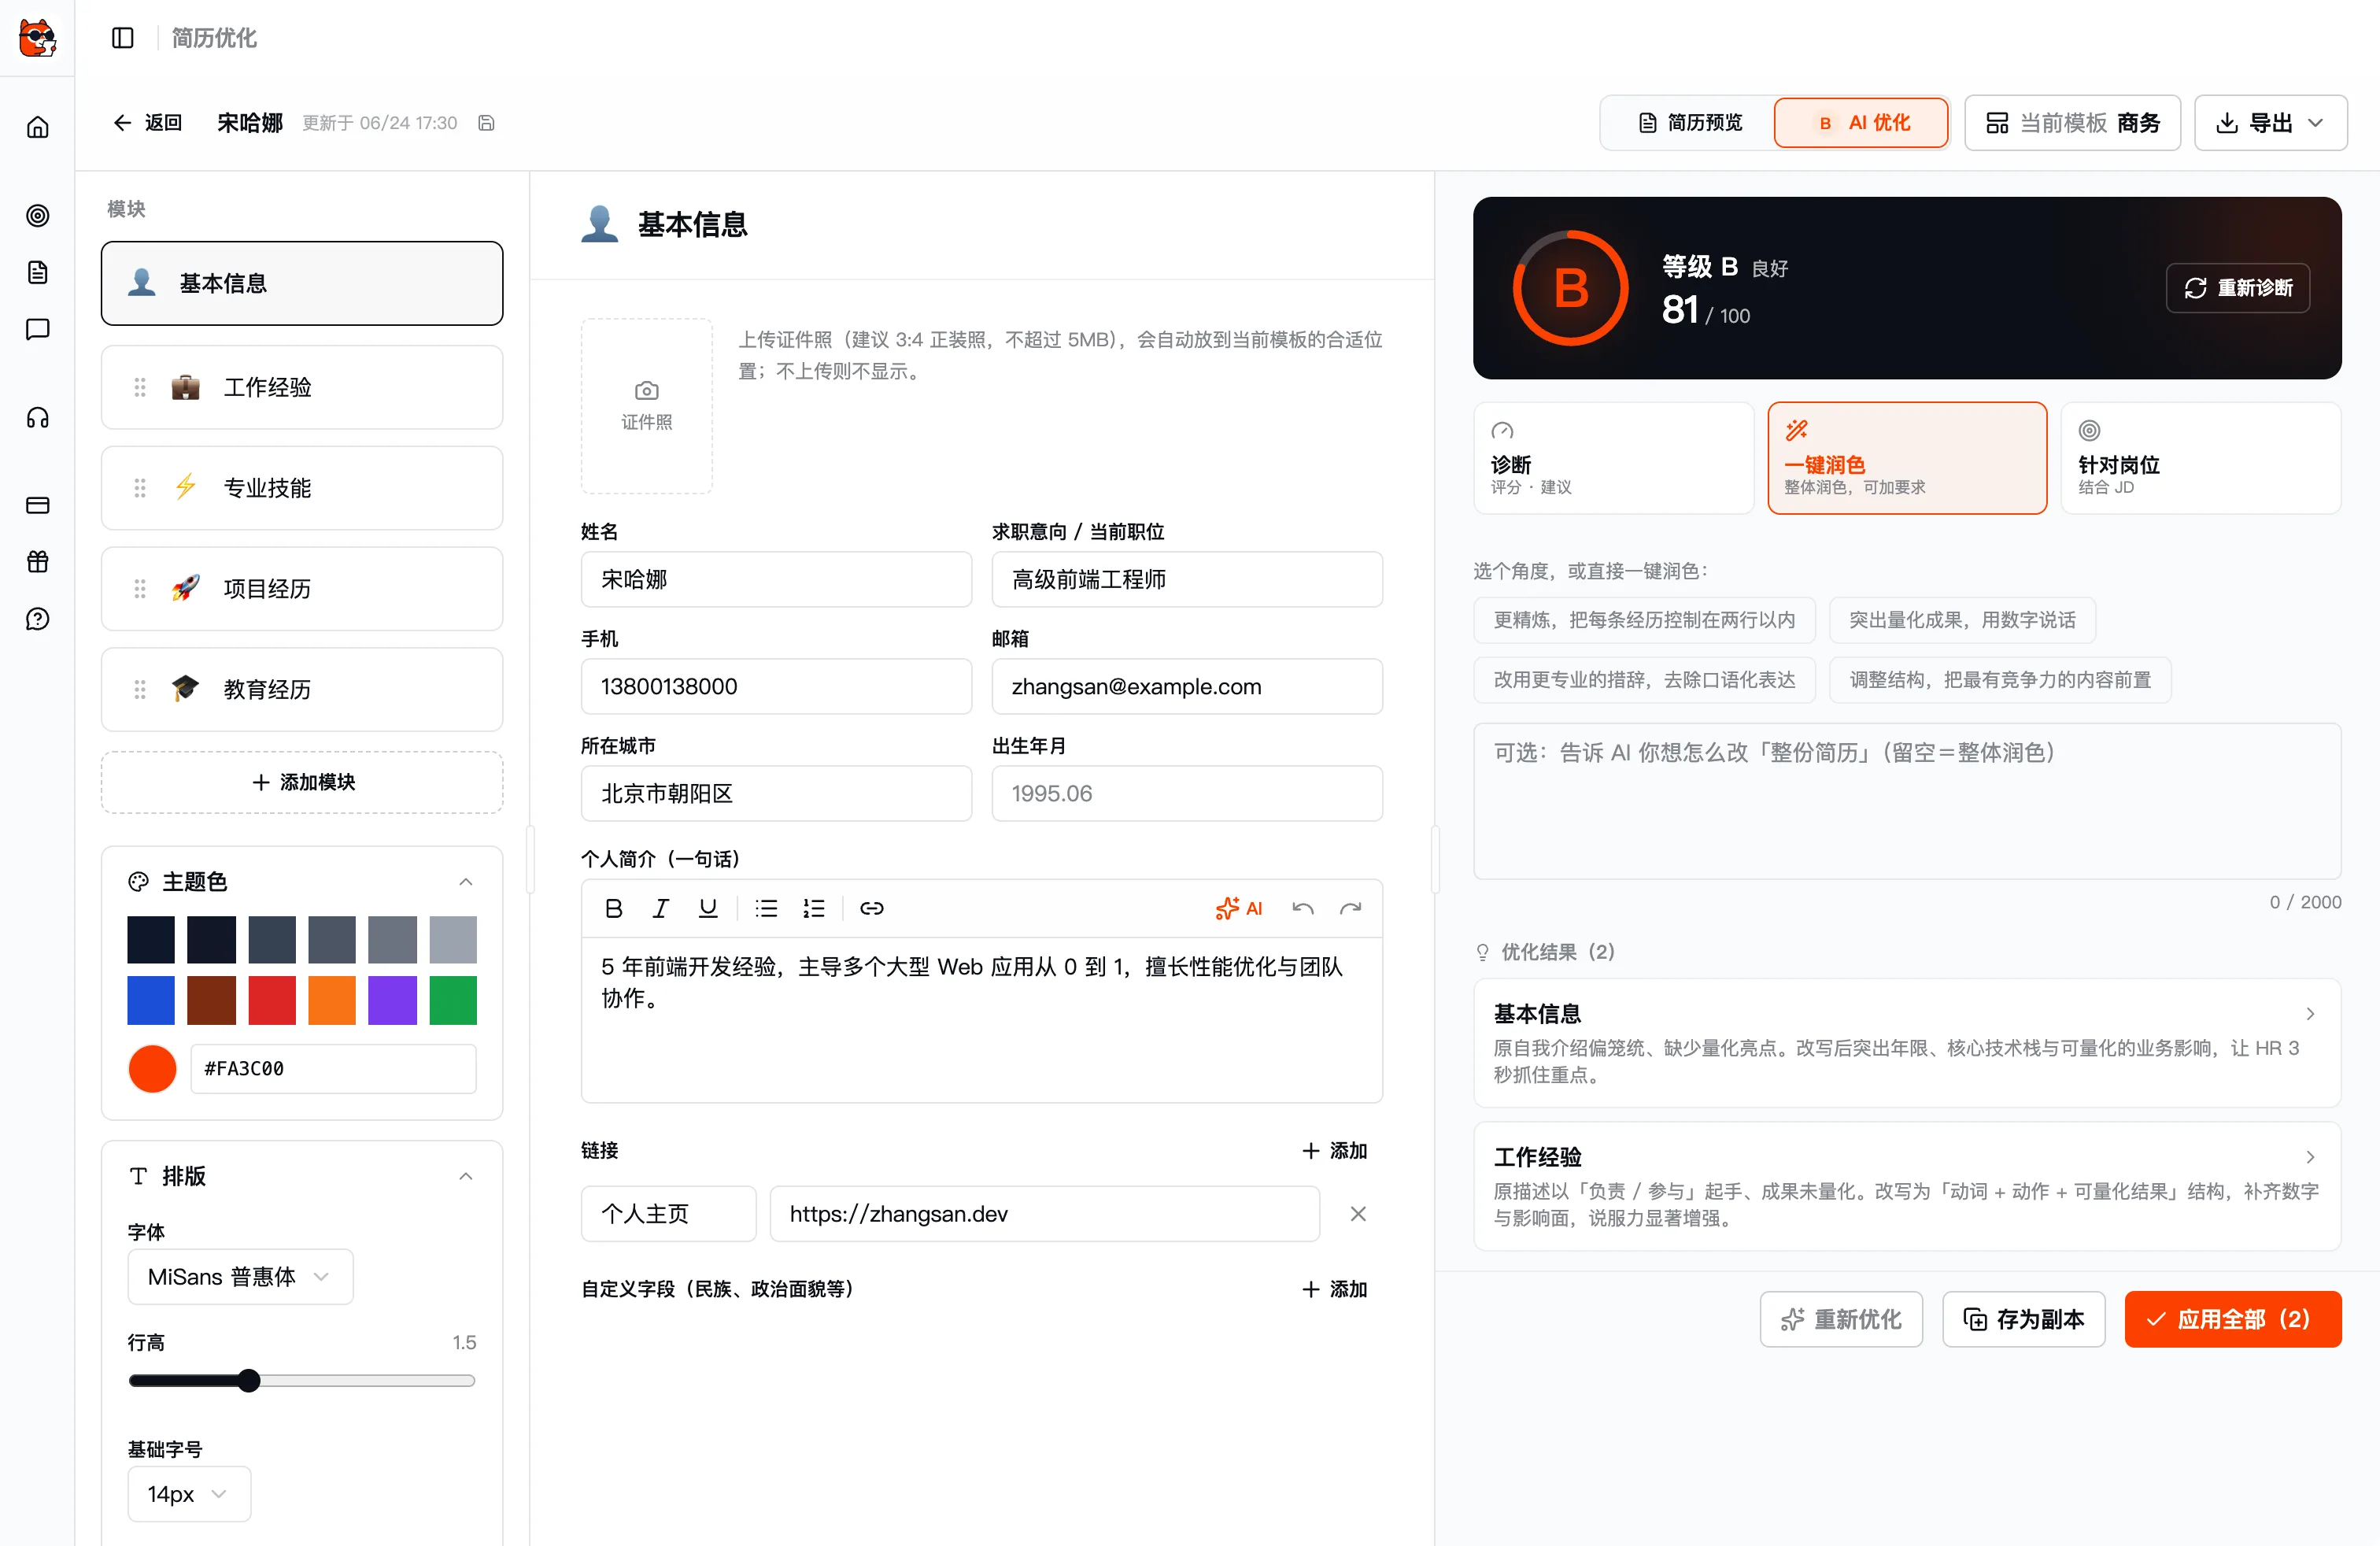2380x1546 pixels.
Task: Click 存为副本 button
Action: [2024, 1319]
